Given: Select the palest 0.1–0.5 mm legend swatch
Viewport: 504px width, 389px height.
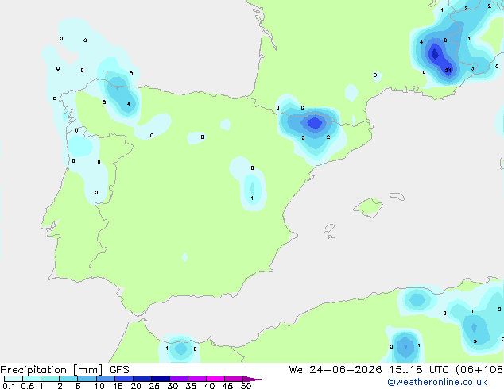Looking at the screenshot, I should [14, 379].
